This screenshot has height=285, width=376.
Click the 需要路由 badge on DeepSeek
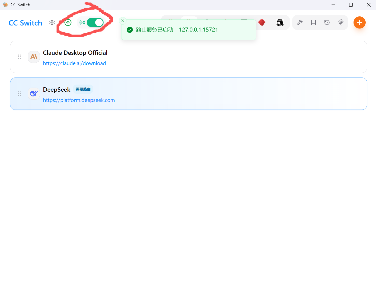point(83,89)
